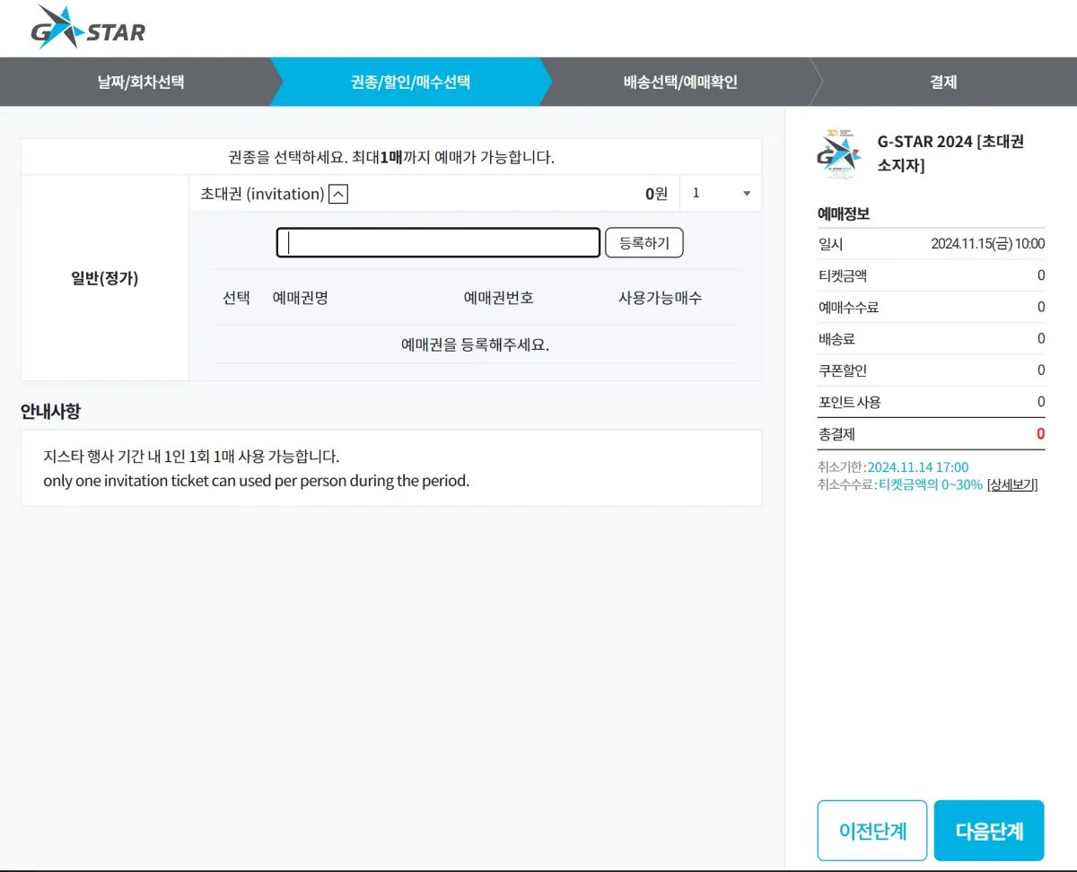Click the voucher code input field
The width and height of the screenshot is (1077, 872).
pyautogui.click(x=437, y=242)
